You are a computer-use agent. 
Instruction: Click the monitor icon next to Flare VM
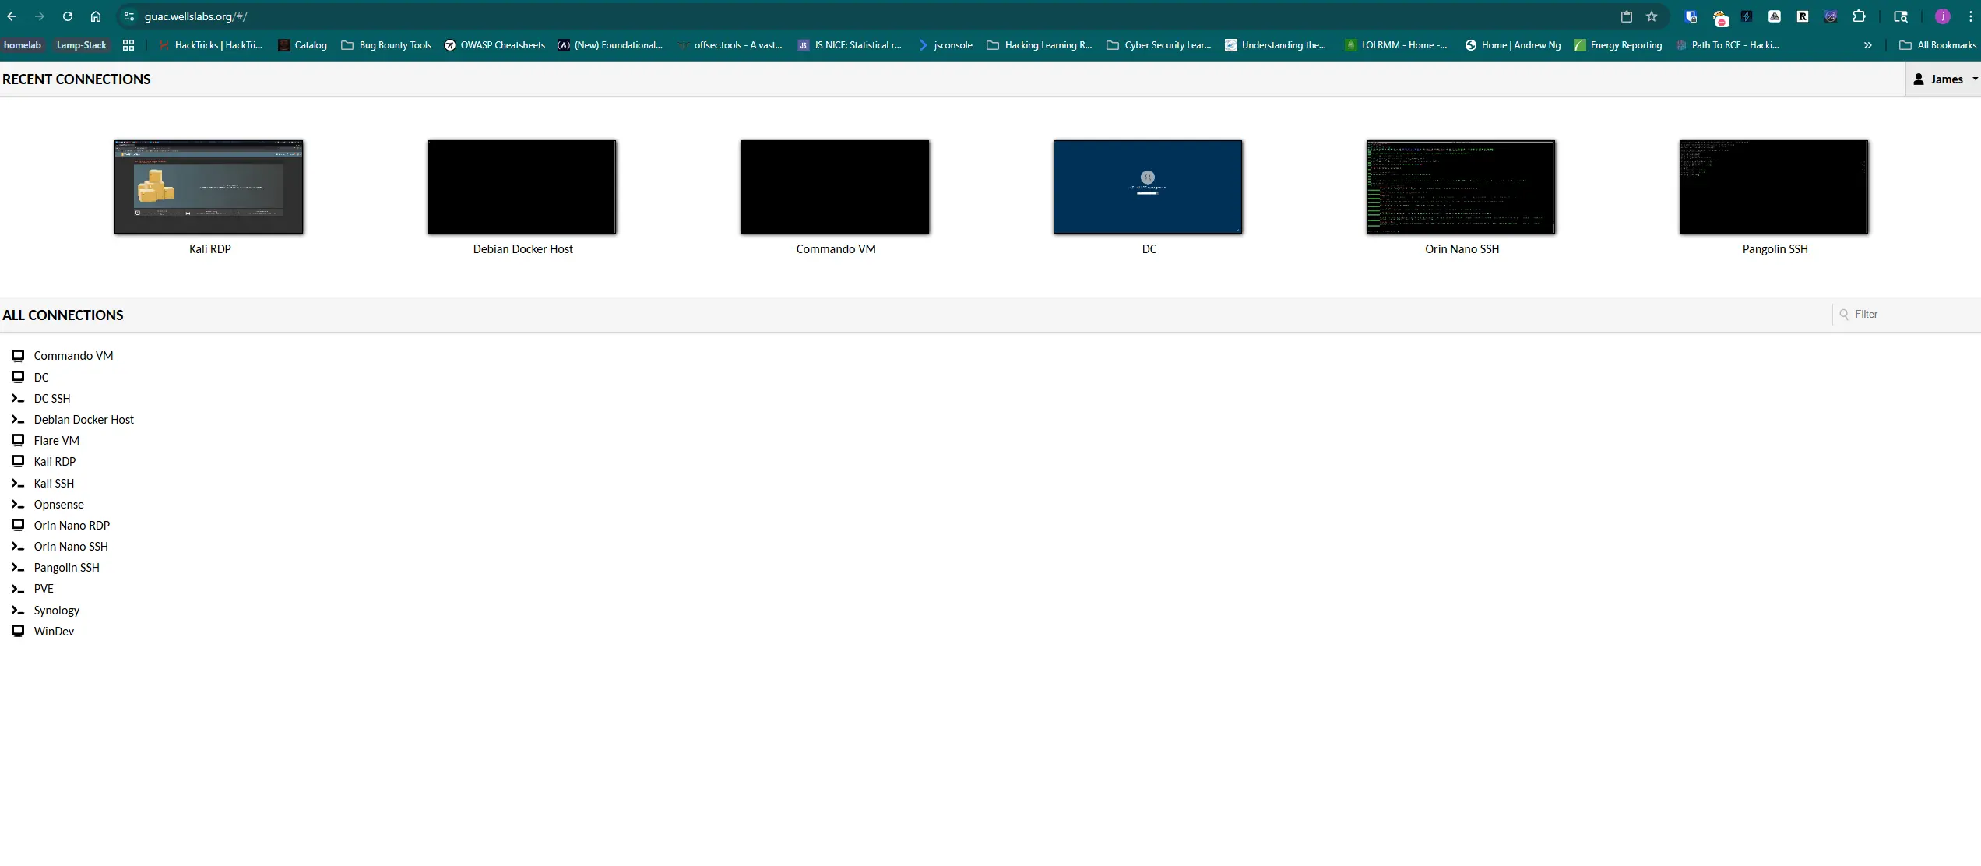click(x=18, y=440)
